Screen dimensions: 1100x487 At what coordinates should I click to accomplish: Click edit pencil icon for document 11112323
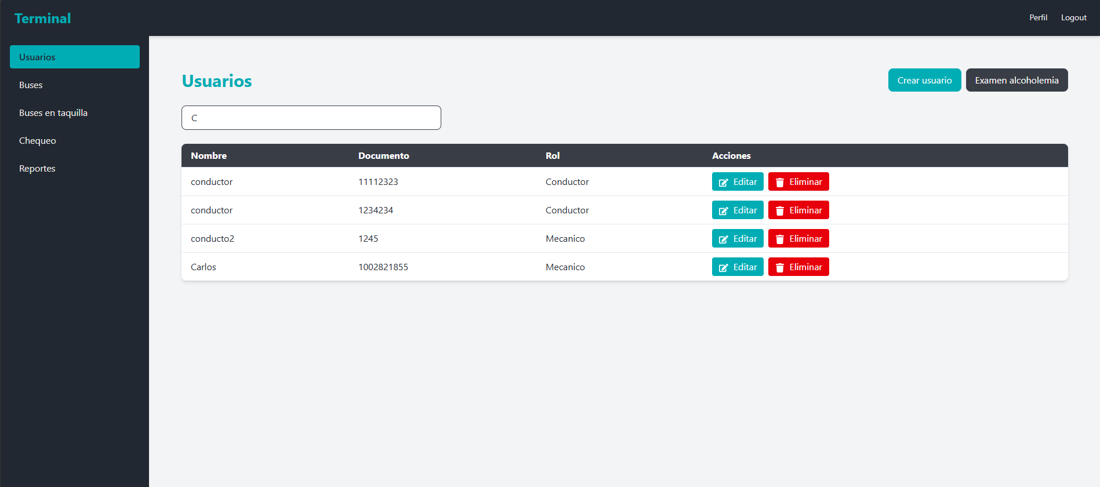pos(723,182)
